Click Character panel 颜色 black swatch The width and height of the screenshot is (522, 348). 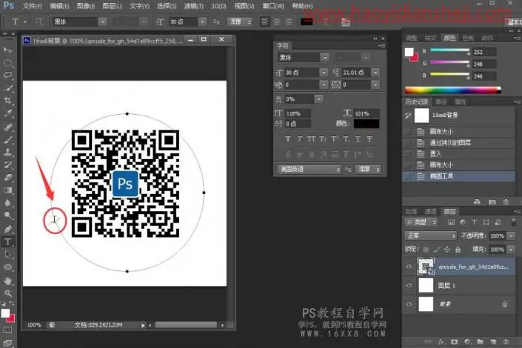coord(367,124)
